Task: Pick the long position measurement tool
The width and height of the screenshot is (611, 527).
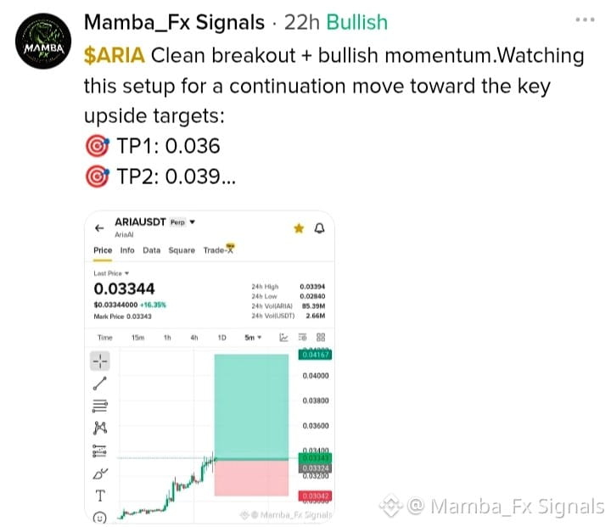Action: pos(100,451)
